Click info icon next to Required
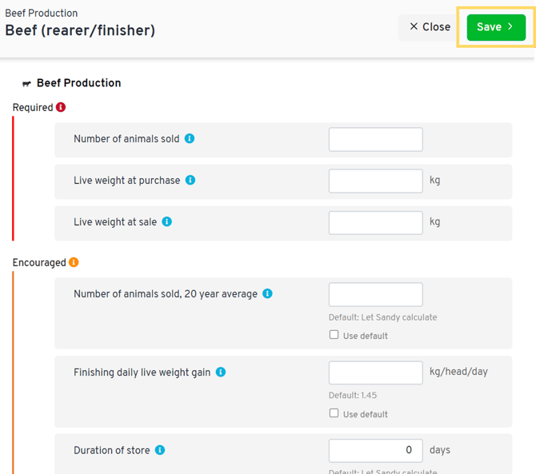Image resolution: width=536 pixels, height=474 pixels. click(61, 107)
